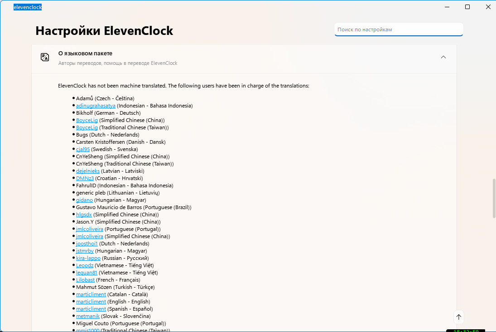Focus the Поиск по настройкам search field
496x332 pixels.
pos(399,29)
